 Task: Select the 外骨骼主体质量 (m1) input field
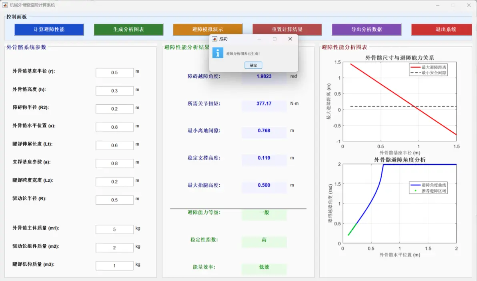pos(114,229)
